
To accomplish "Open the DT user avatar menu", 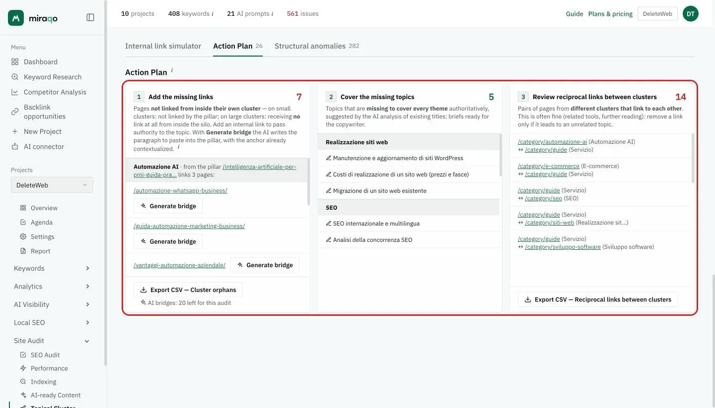I will point(691,14).
